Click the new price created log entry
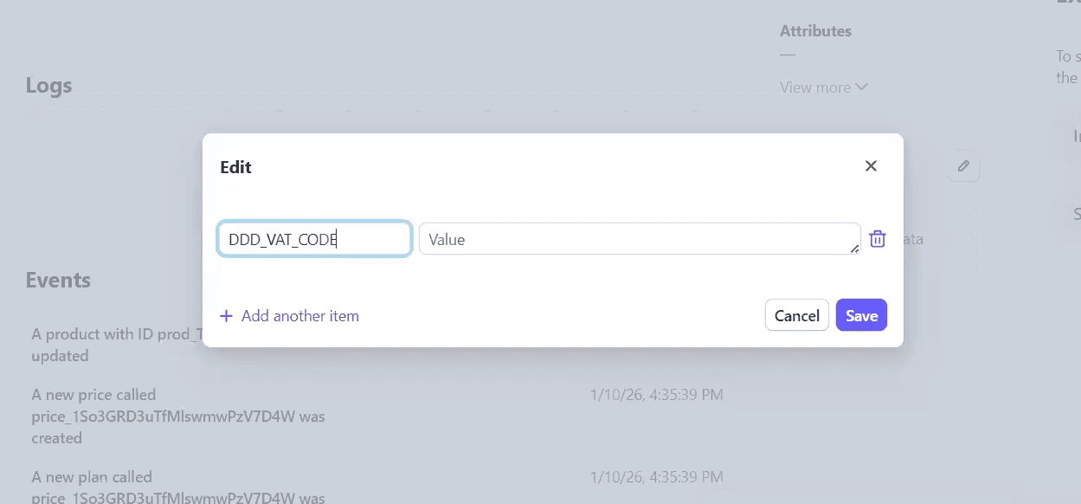The image size is (1081, 504). point(177,416)
